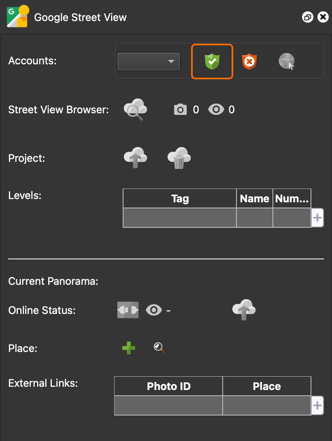Click the Google Street View logo icon
332x441 pixels.
coord(18,17)
